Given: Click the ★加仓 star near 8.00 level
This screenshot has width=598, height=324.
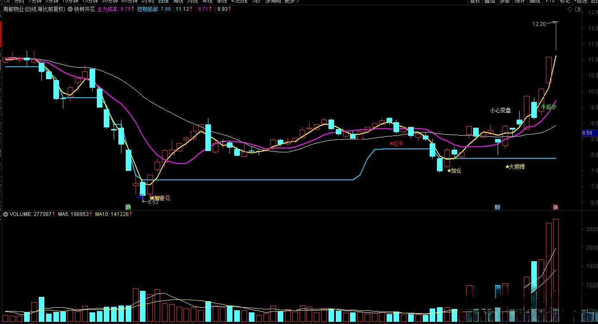Looking at the screenshot, I should (454, 170).
